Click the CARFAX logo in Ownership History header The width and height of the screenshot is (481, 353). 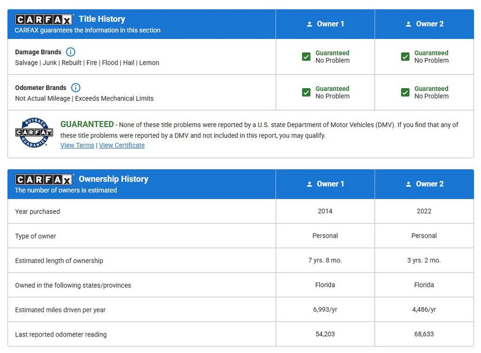pos(44,180)
